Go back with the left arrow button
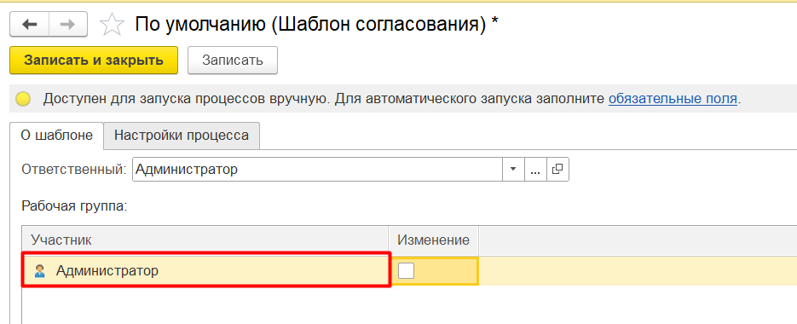This screenshot has width=797, height=324. coord(30,25)
